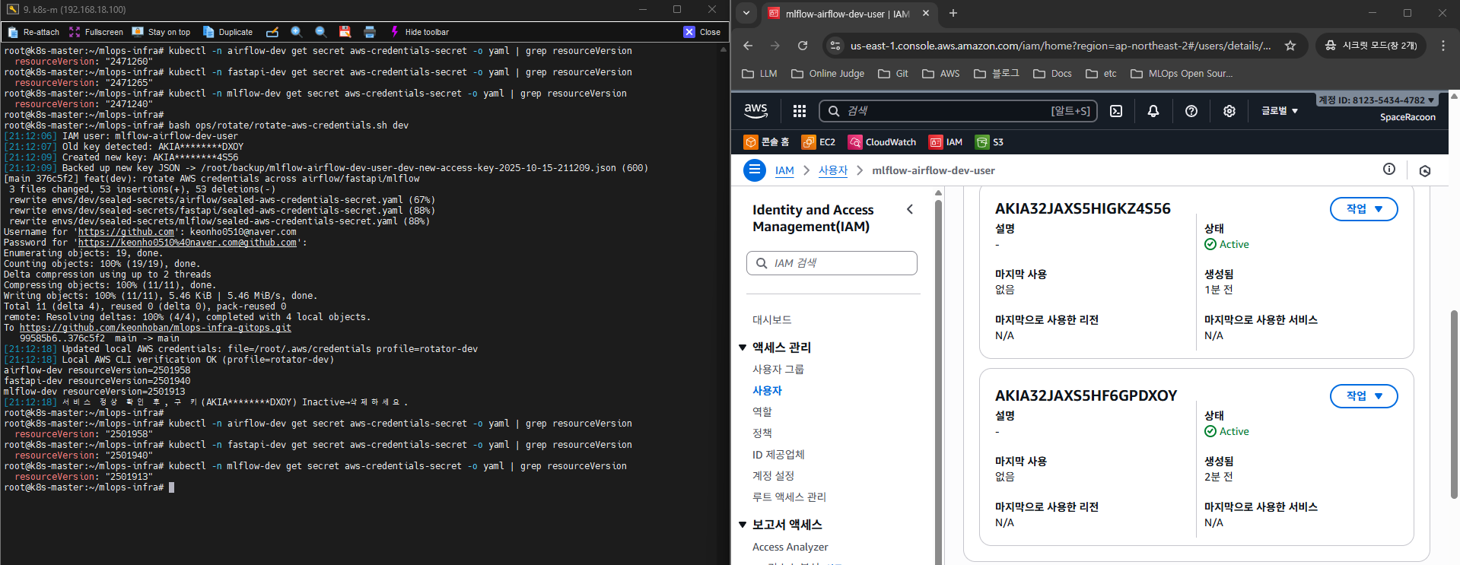
Task: Open 대시보드 in IAM sidebar
Action: click(x=771, y=320)
